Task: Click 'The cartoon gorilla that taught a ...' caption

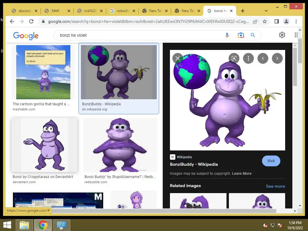Action: coord(41,104)
